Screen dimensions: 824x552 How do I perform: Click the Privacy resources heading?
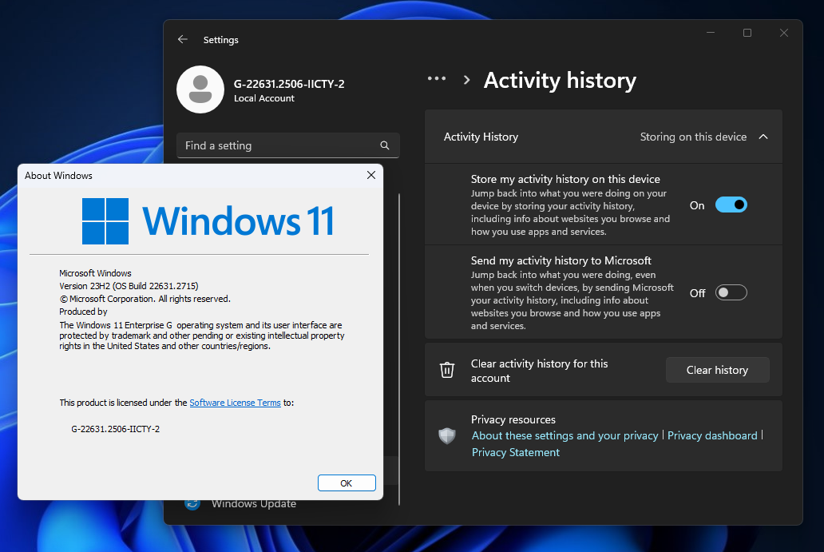point(513,419)
